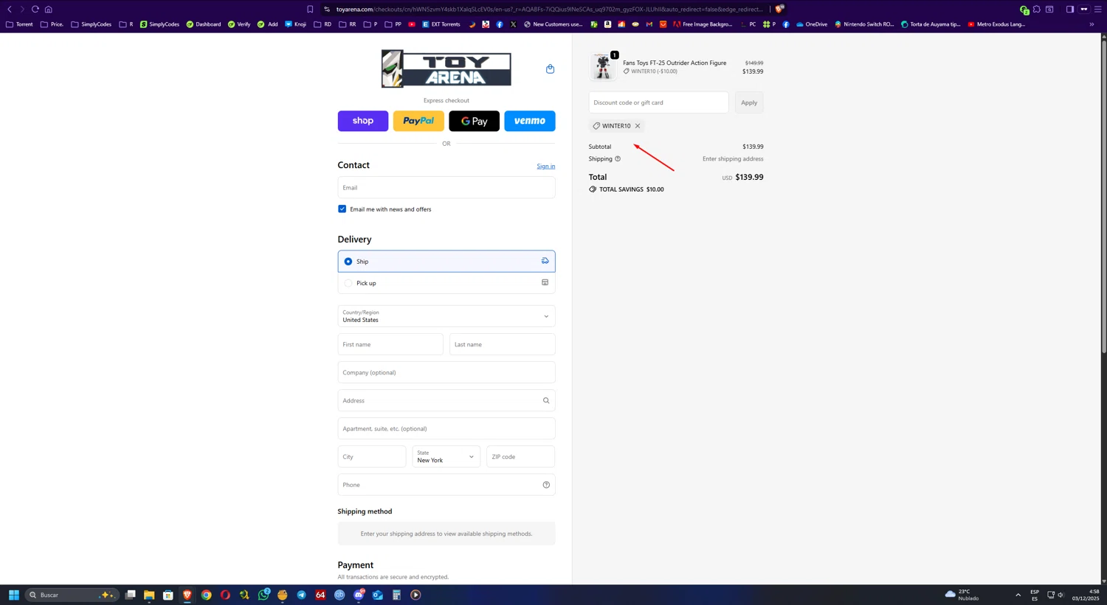
Task: Pay with Google Pay express checkout
Action: click(x=475, y=121)
